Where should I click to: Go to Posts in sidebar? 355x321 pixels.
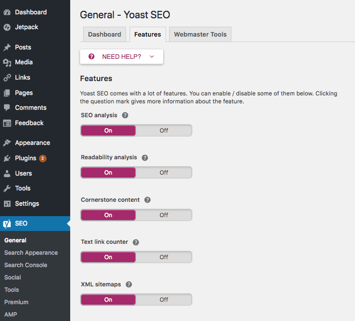[23, 47]
